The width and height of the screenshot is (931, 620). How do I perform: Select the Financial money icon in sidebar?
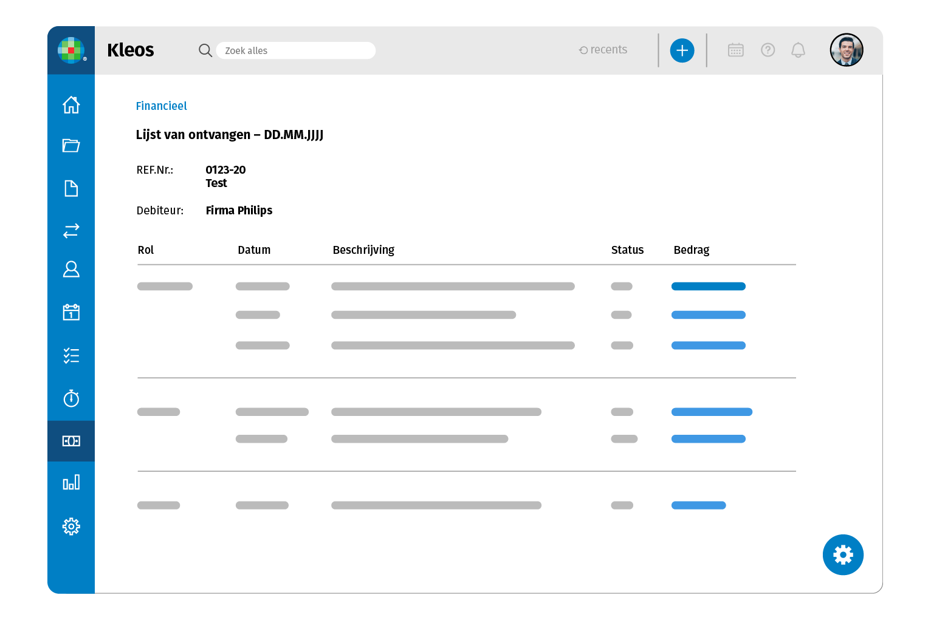tap(71, 441)
